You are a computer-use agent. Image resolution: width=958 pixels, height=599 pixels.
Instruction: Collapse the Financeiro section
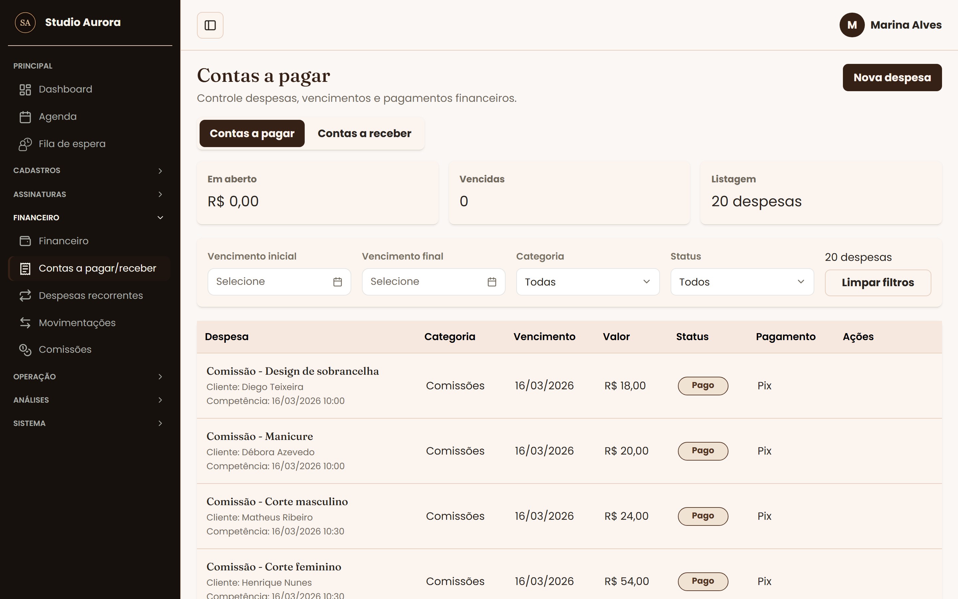click(89, 218)
